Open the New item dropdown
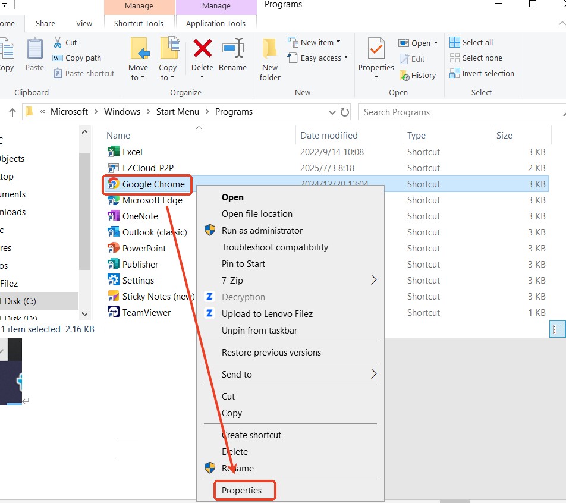Image resolution: width=566 pixels, height=503 pixels. (338, 42)
